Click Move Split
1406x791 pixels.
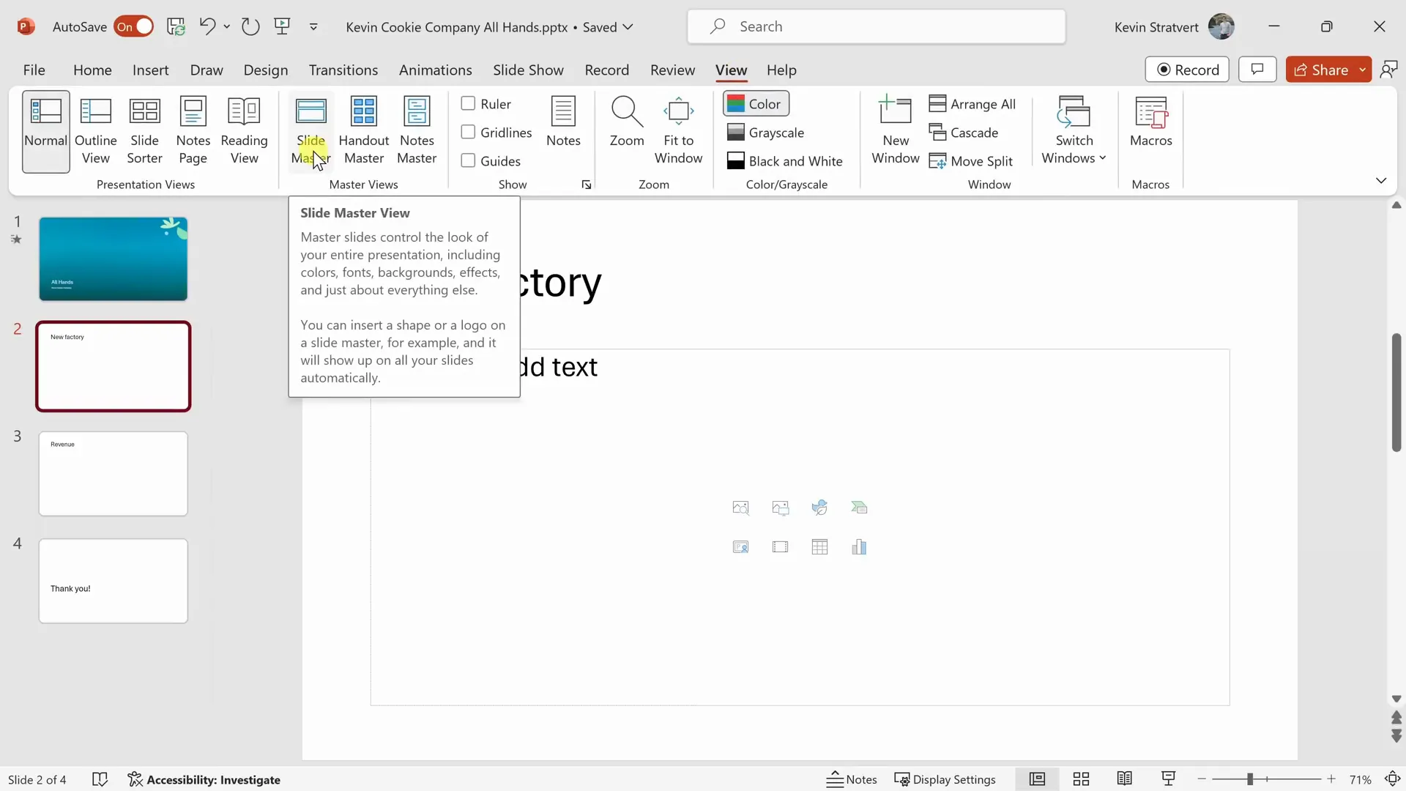pos(971,161)
